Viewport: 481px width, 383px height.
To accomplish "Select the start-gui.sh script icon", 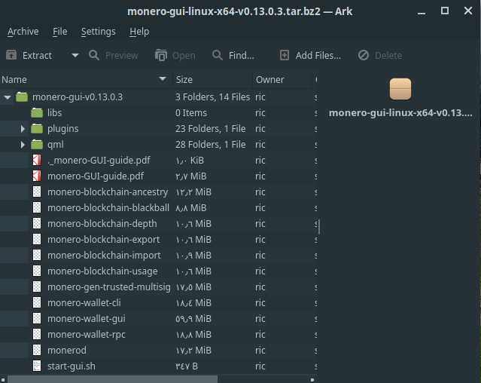I will [37, 366].
